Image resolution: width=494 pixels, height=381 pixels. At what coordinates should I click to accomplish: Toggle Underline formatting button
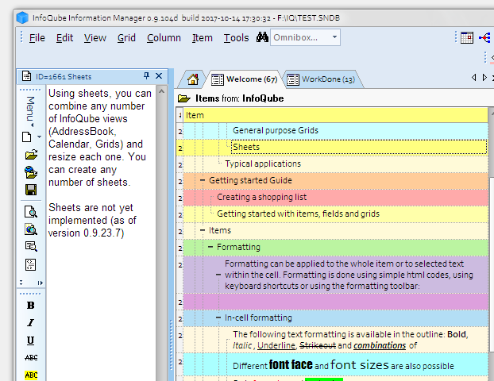pos(30,341)
